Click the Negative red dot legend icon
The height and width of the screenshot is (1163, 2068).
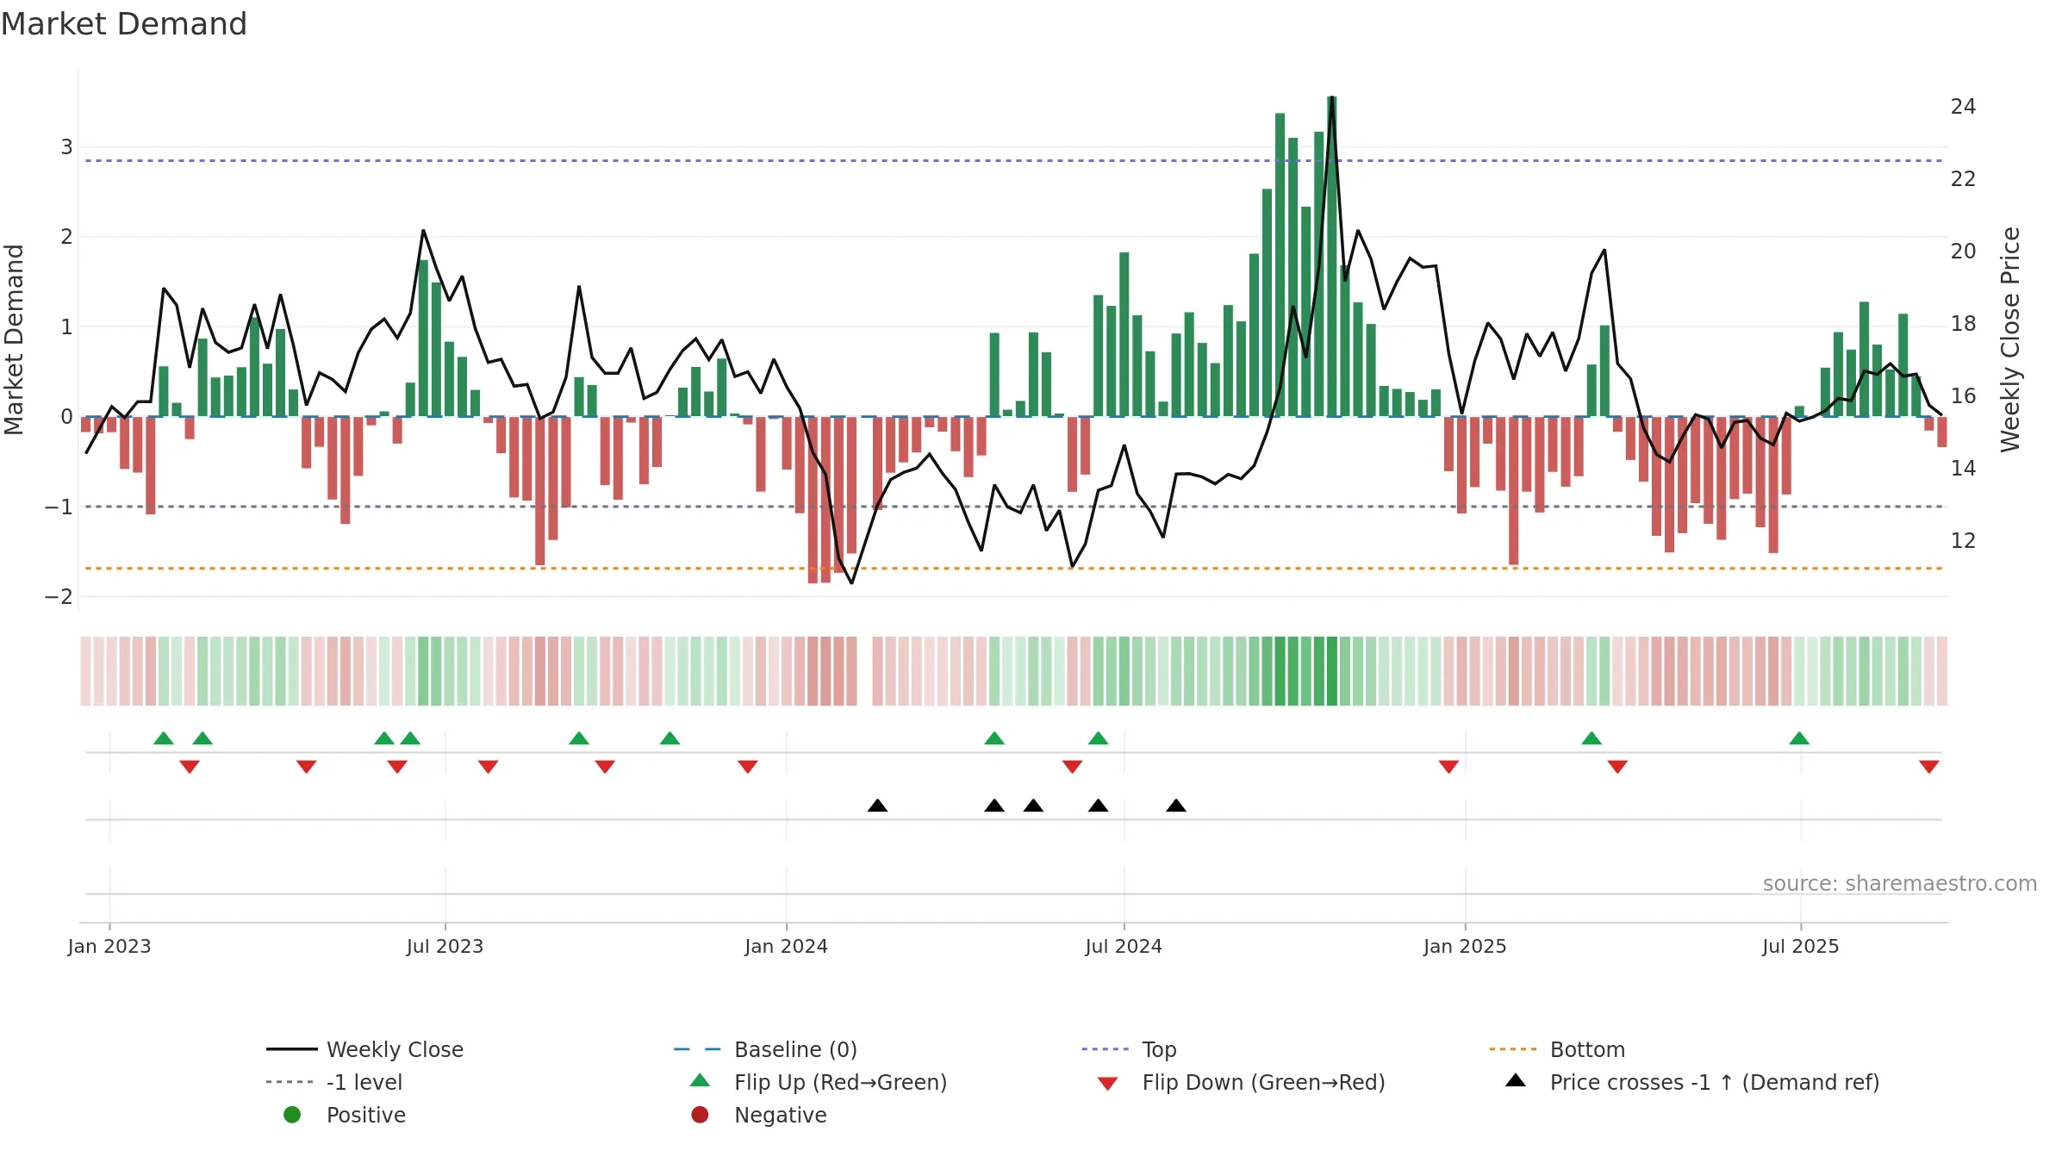[x=700, y=1115]
